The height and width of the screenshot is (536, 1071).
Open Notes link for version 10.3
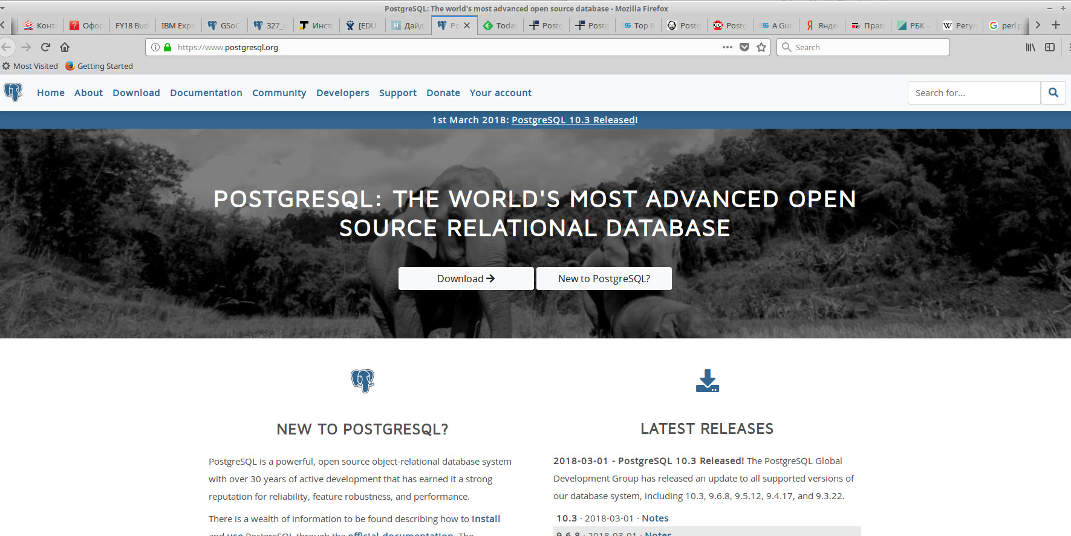(655, 518)
